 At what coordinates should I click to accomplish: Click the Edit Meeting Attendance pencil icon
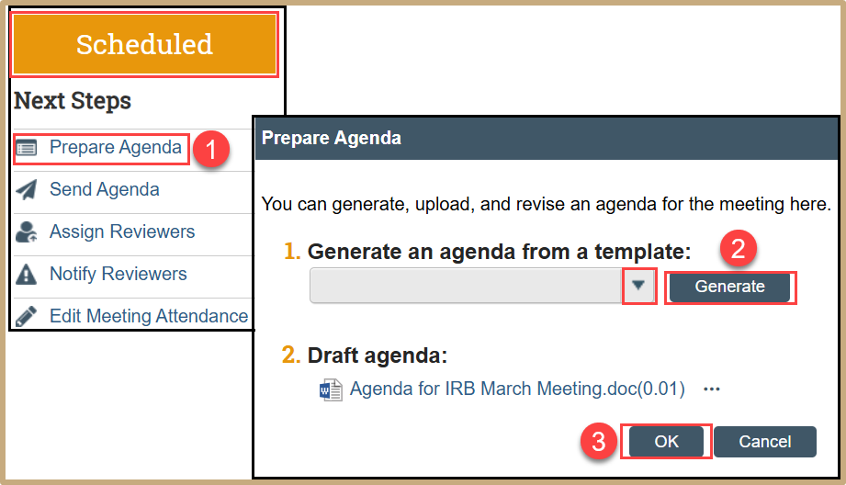point(28,317)
